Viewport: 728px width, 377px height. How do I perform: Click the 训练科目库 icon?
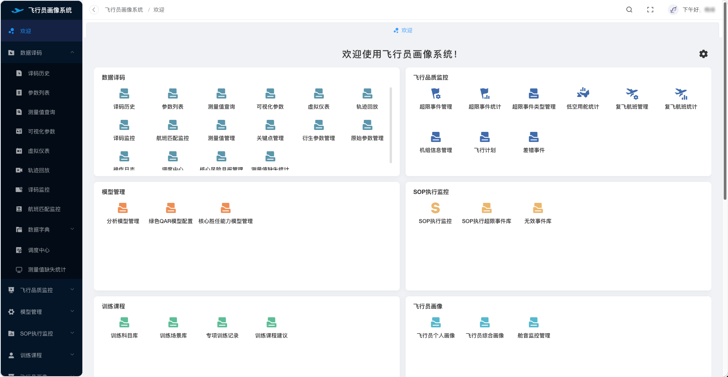[x=124, y=322]
